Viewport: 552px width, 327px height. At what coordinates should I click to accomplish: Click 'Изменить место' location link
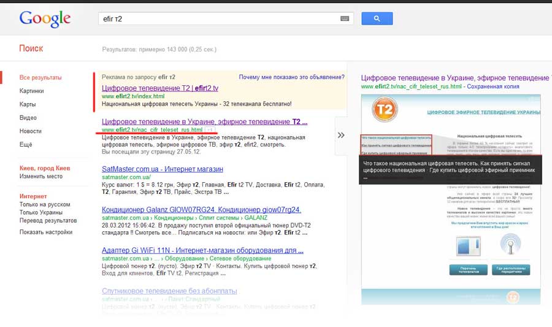[41, 176]
